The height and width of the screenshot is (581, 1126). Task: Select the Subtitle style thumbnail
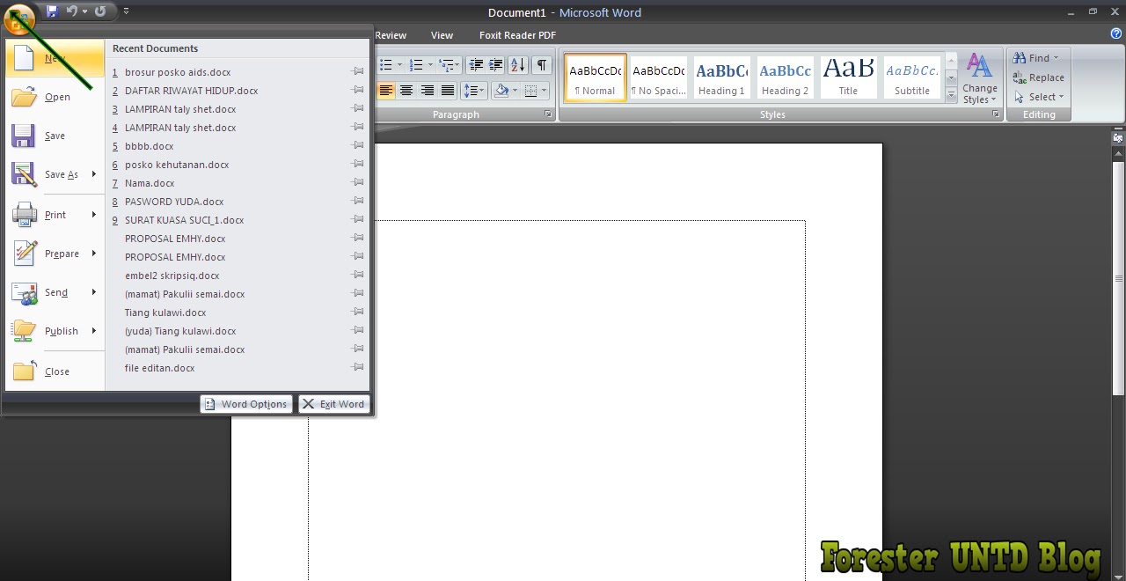(912, 77)
